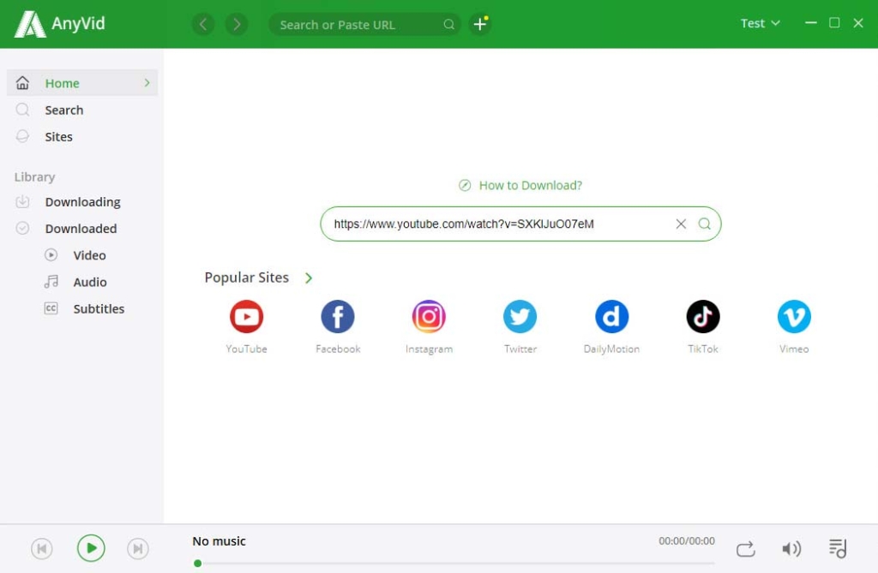Open the YouTube popular site icon
878x573 pixels.
click(246, 317)
